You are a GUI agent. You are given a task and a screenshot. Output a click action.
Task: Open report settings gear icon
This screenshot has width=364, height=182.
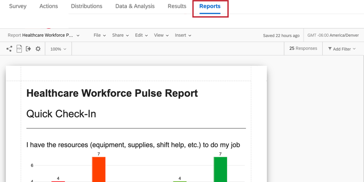click(x=38, y=49)
